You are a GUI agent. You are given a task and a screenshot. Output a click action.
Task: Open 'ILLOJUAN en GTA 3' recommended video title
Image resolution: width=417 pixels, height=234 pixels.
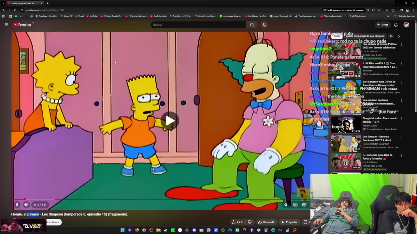(380, 65)
